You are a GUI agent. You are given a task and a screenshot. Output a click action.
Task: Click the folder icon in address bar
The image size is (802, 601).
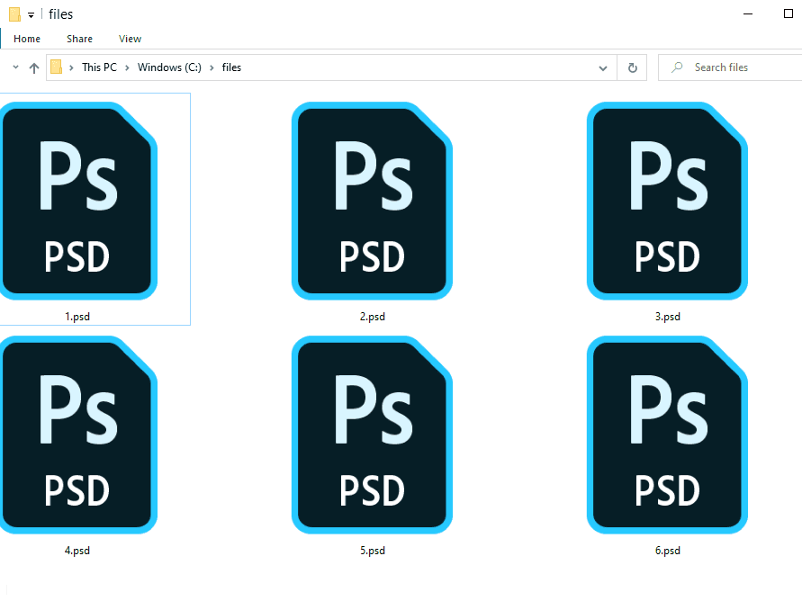pos(57,67)
